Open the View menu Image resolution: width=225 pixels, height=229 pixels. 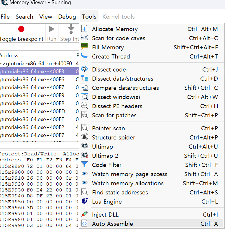46,17
